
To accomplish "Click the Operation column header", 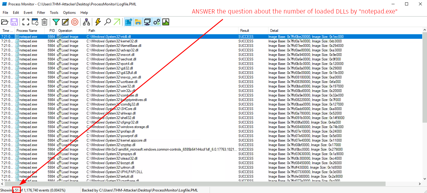I will point(65,31).
